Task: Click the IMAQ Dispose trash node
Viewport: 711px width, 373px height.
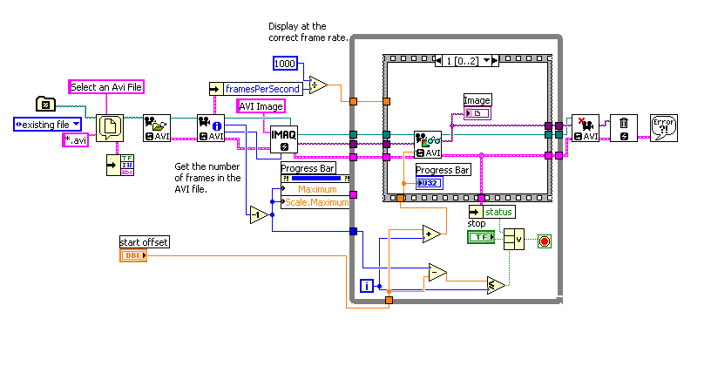Action: (x=624, y=128)
